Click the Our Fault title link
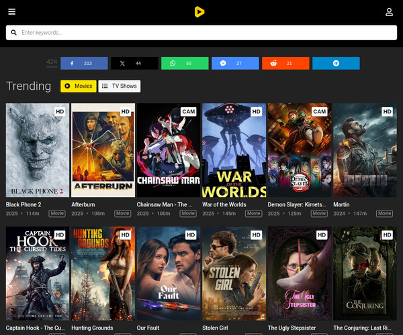 148,328
